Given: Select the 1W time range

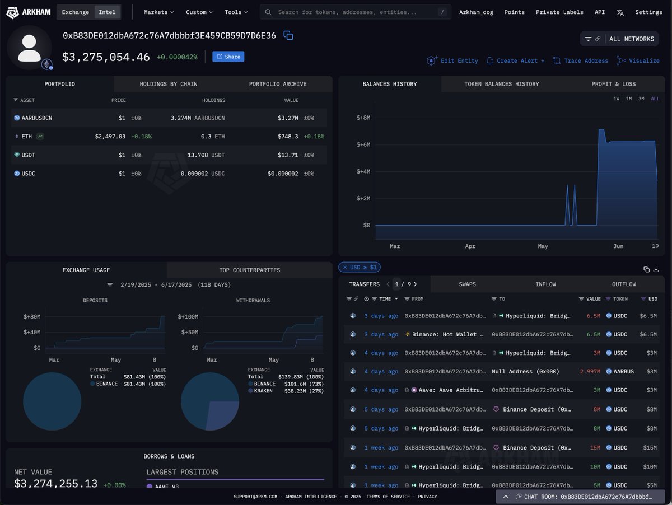Looking at the screenshot, I should (616, 99).
